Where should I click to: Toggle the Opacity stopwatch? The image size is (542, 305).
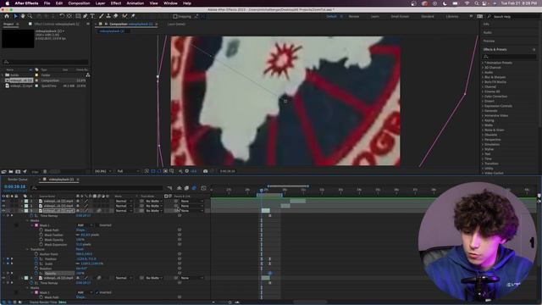coord(36,273)
